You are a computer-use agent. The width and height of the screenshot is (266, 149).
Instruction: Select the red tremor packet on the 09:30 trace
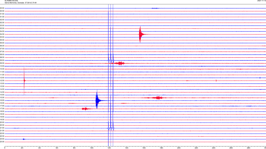pos(120,63)
